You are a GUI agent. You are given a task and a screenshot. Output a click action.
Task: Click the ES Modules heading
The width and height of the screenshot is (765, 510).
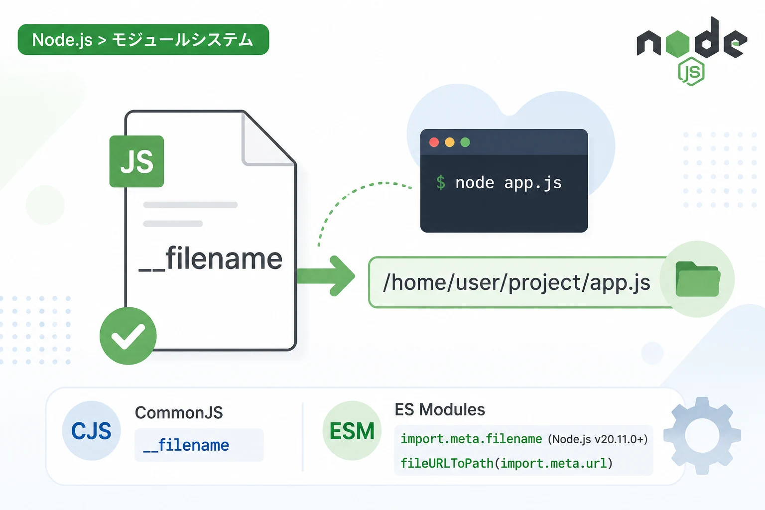pyautogui.click(x=440, y=409)
